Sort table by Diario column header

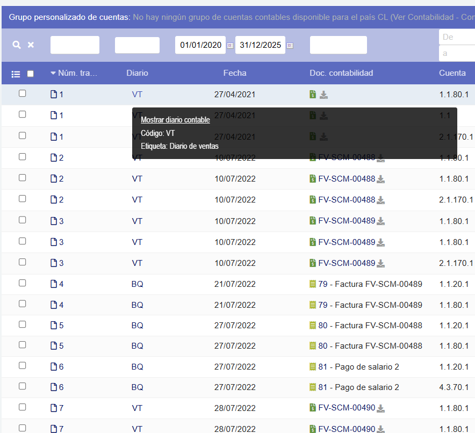tap(137, 73)
